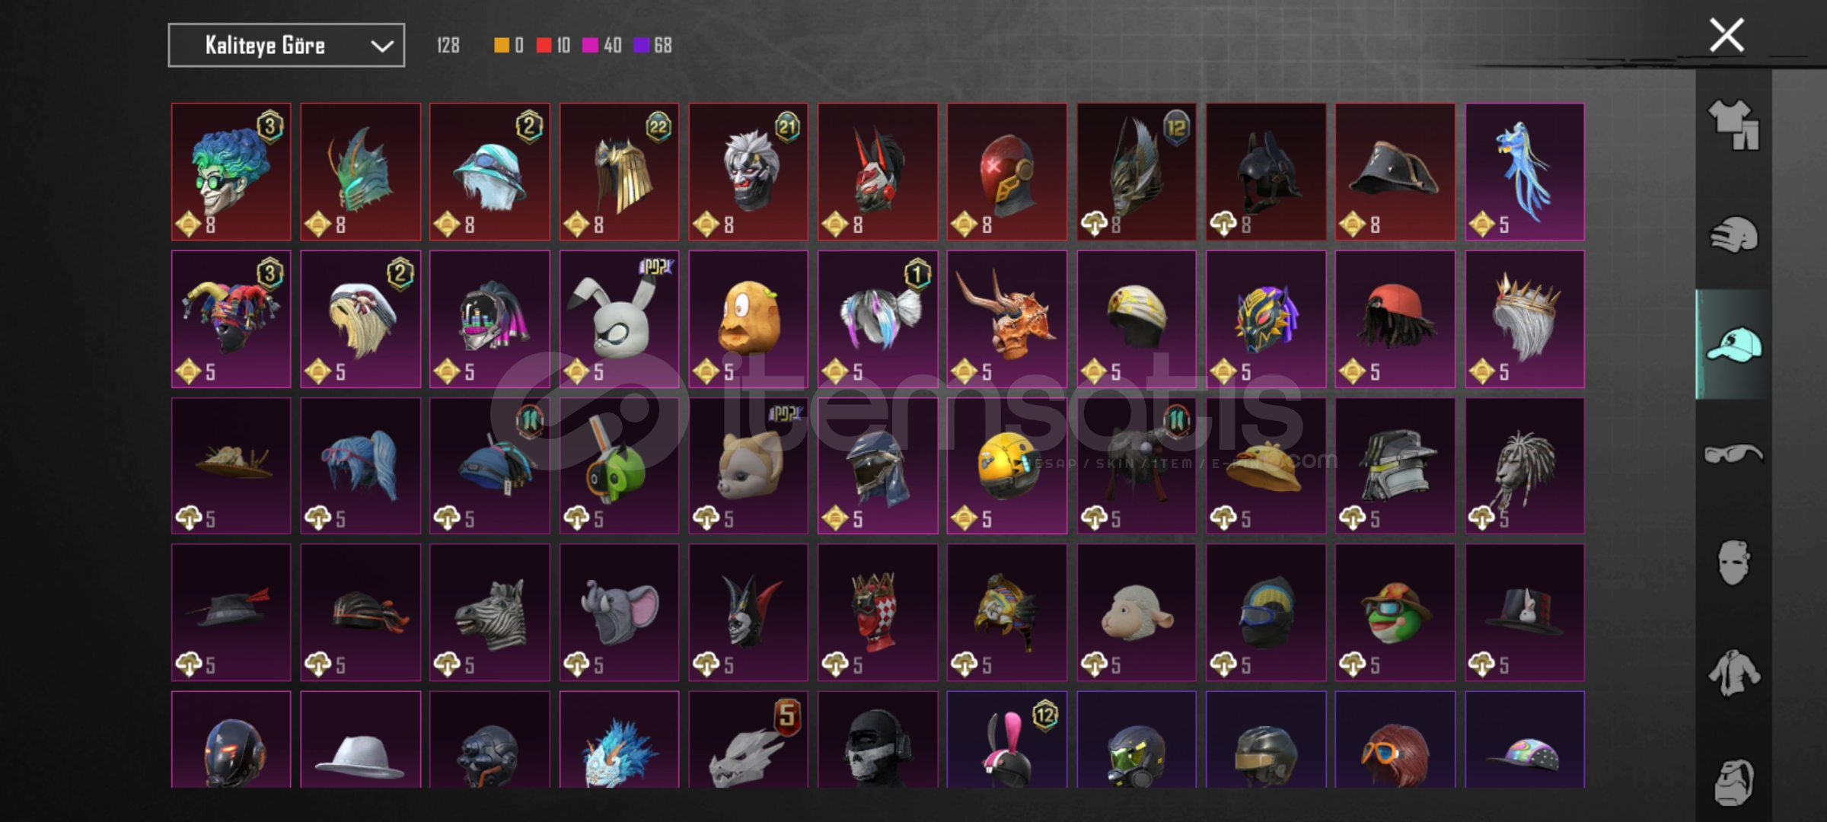Select the face mask category icon
Screen dimensions: 1827x822
coord(1733,563)
